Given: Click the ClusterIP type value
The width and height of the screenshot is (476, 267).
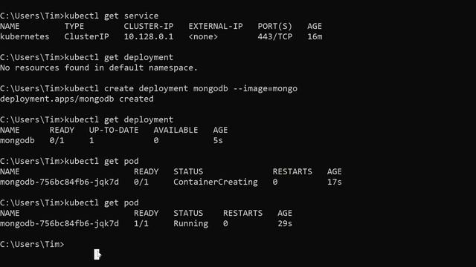Looking at the screenshot, I should tap(86, 36).
